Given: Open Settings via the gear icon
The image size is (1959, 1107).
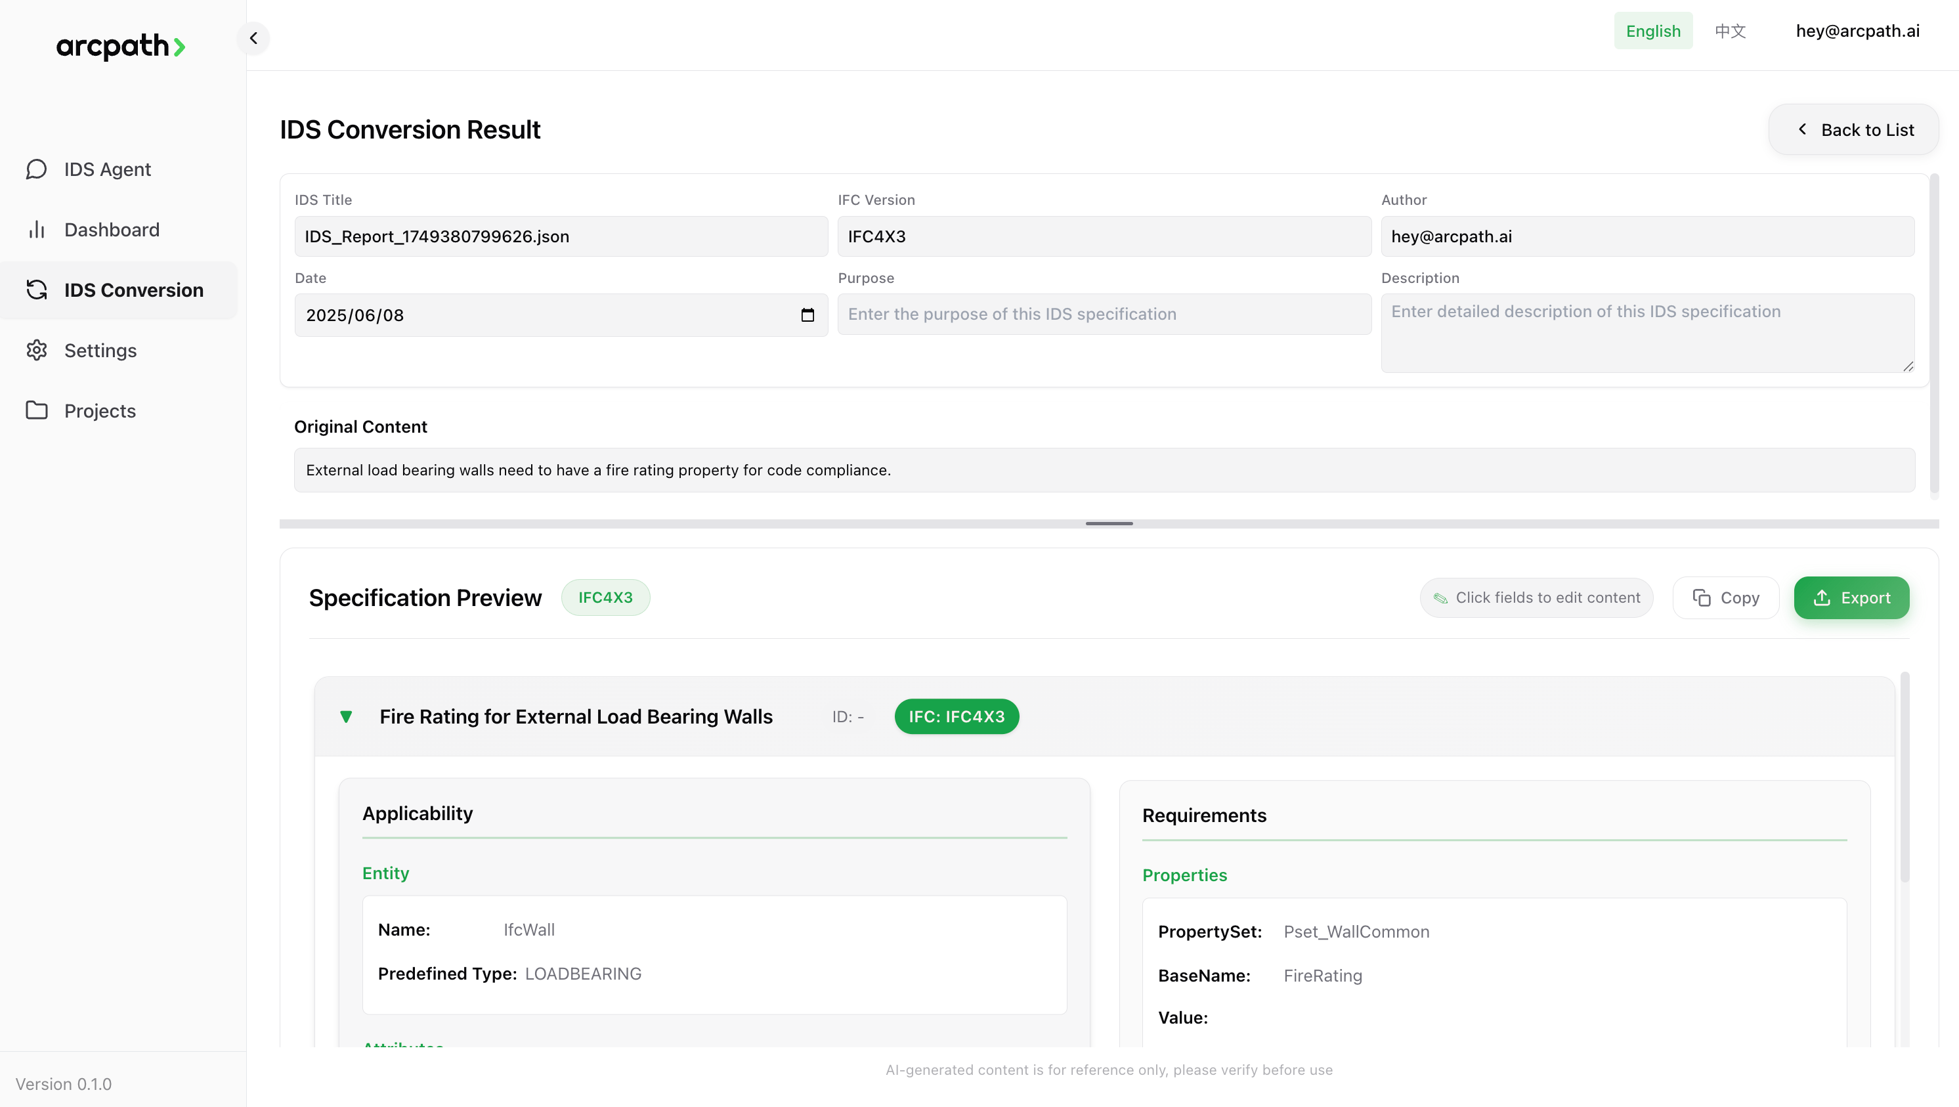Looking at the screenshot, I should tap(35, 350).
